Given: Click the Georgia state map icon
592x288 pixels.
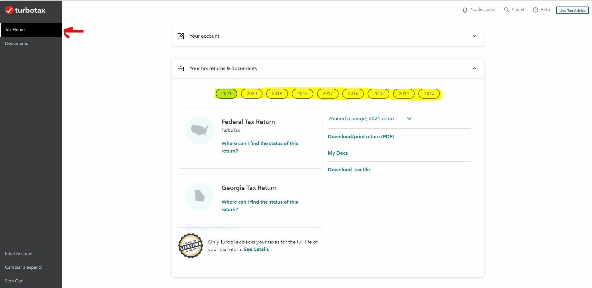Looking at the screenshot, I should [200, 196].
